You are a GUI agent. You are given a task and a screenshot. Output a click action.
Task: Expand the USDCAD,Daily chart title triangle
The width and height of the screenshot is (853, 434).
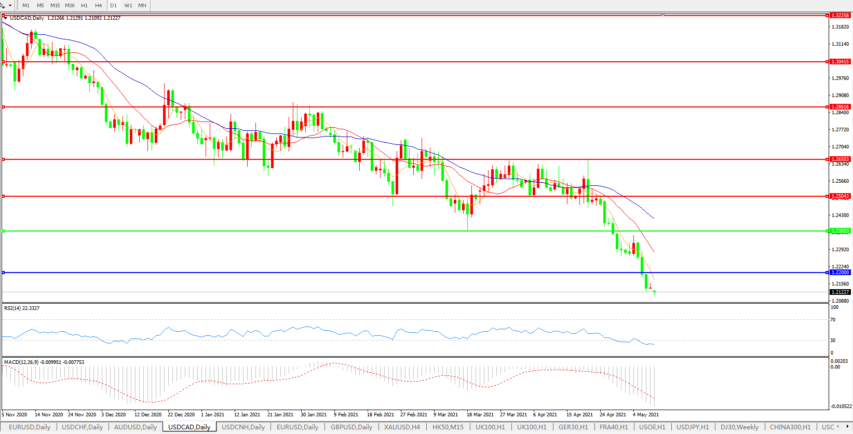pos(6,18)
